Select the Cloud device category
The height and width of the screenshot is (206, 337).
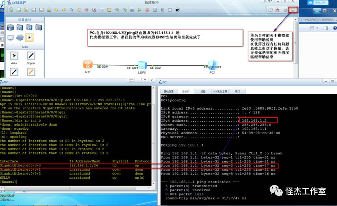(20, 38)
